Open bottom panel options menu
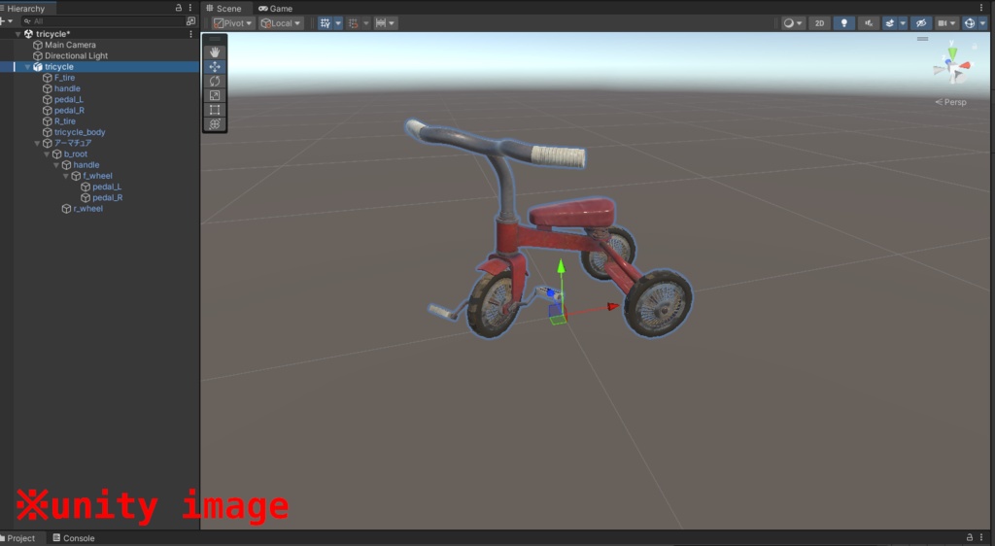This screenshot has width=995, height=546. [981, 537]
